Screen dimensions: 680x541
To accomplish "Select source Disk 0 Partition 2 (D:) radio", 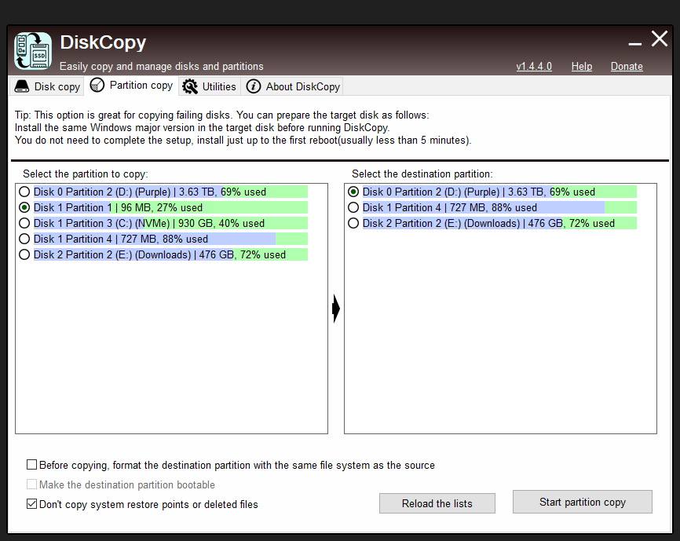I will coord(24,192).
